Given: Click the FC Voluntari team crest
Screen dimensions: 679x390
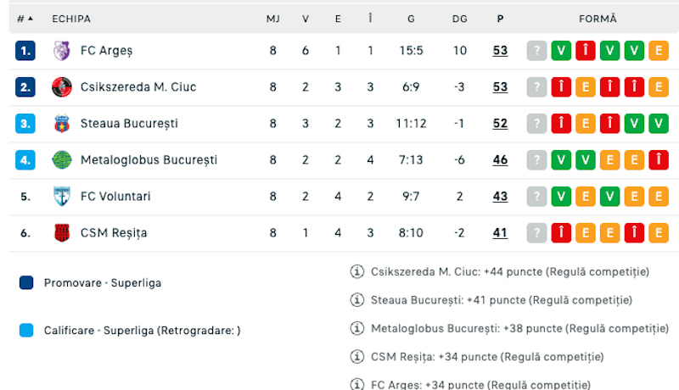Looking at the screenshot, I should click(x=61, y=196).
